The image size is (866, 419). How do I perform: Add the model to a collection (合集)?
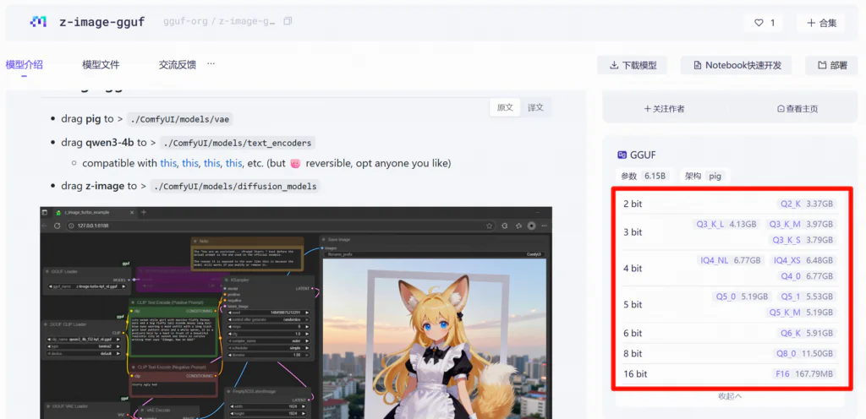(x=821, y=23)
